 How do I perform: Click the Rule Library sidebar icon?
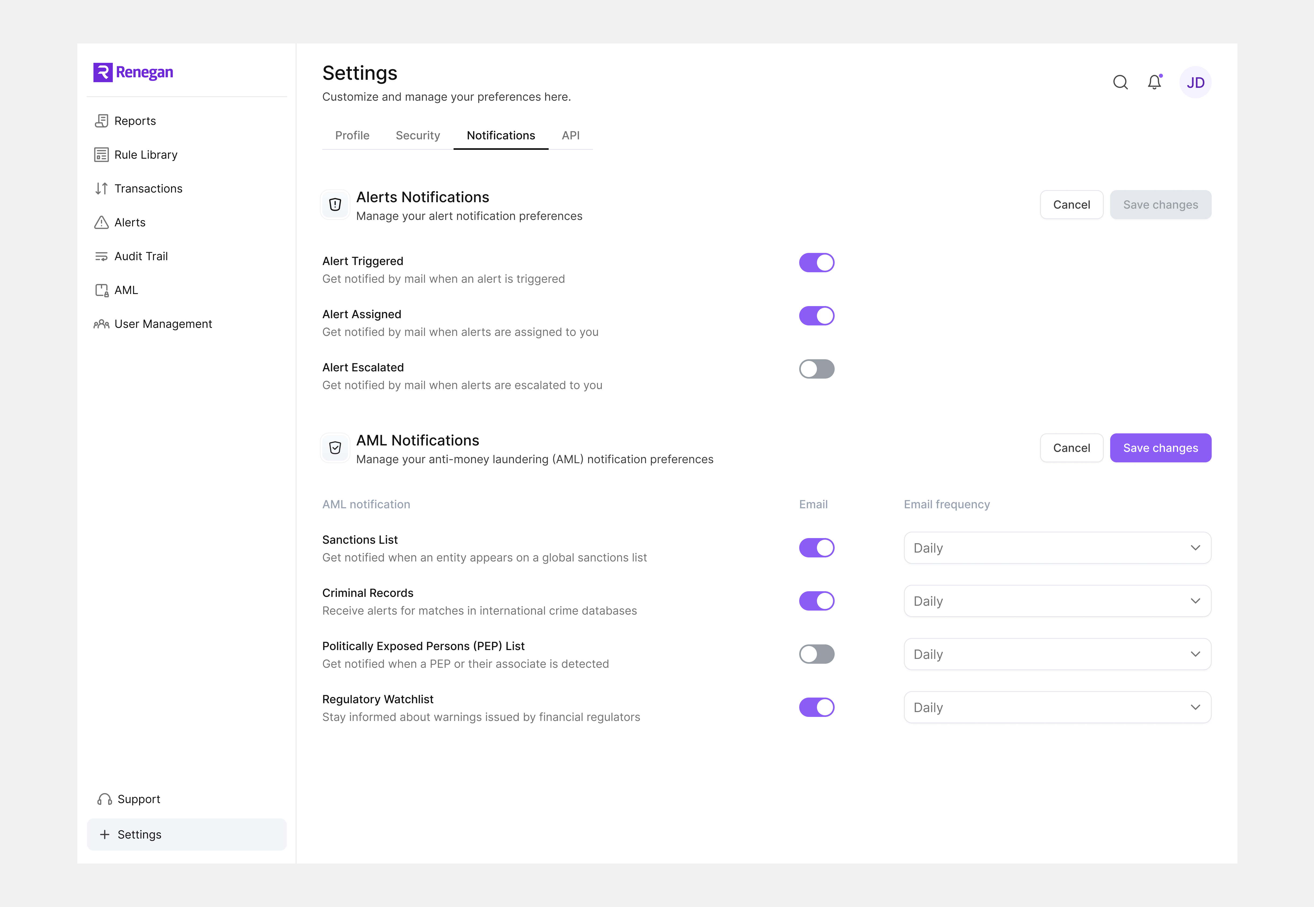(x=102, y=155)
